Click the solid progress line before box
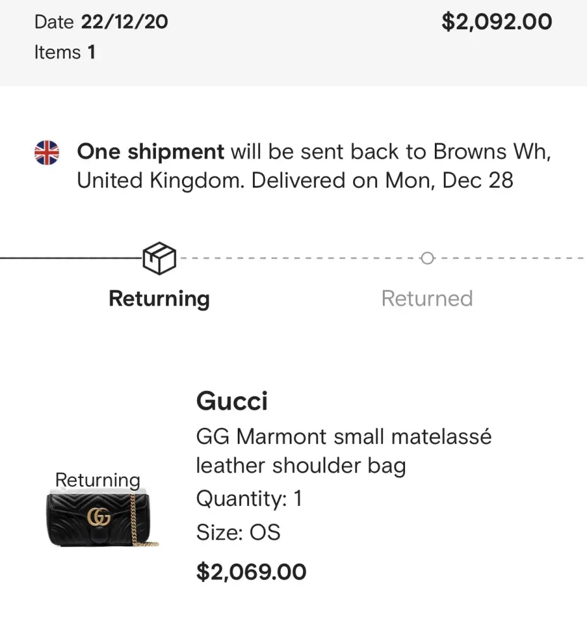Screen dimensions: 587x634 pos(70,258)
